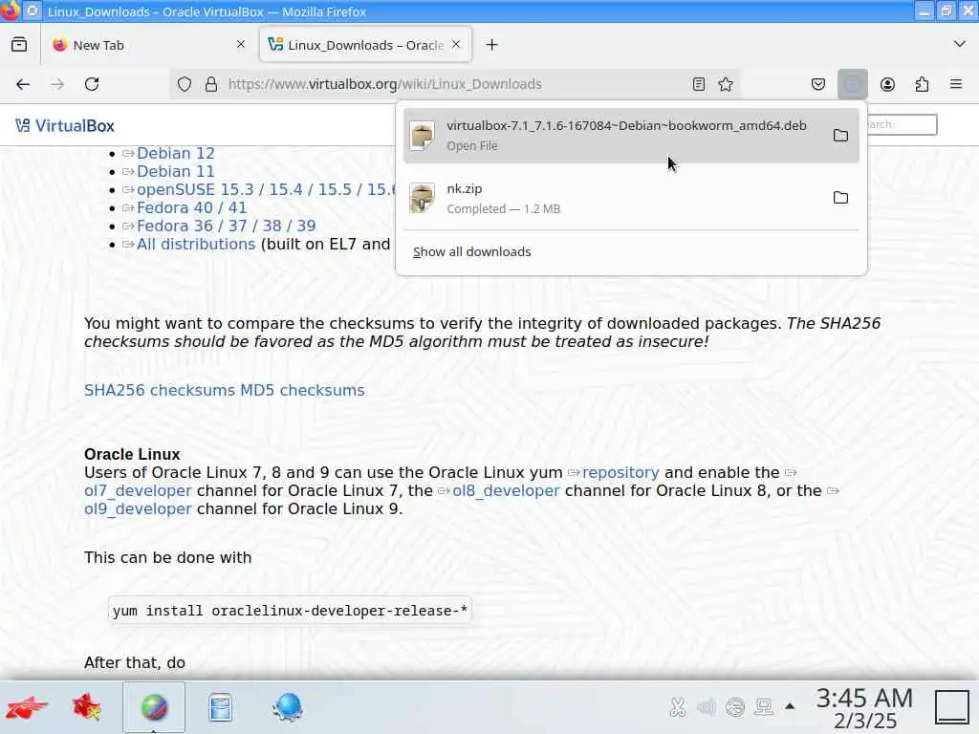Open the red fish start menu icon

point(26,707)
